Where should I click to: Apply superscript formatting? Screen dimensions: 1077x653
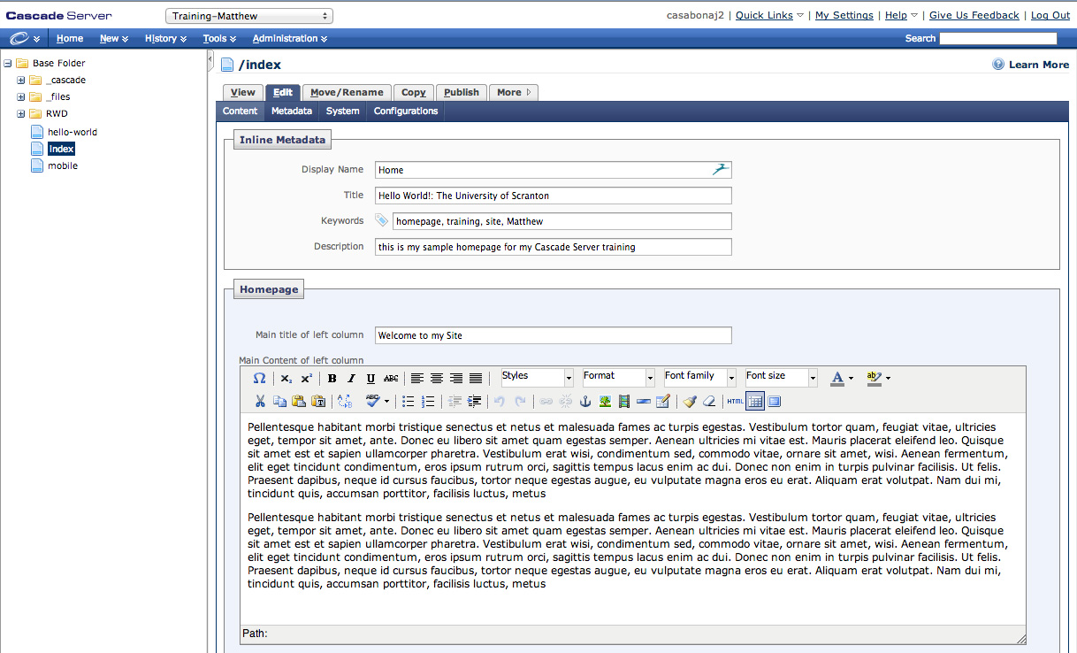pos(306,378)
